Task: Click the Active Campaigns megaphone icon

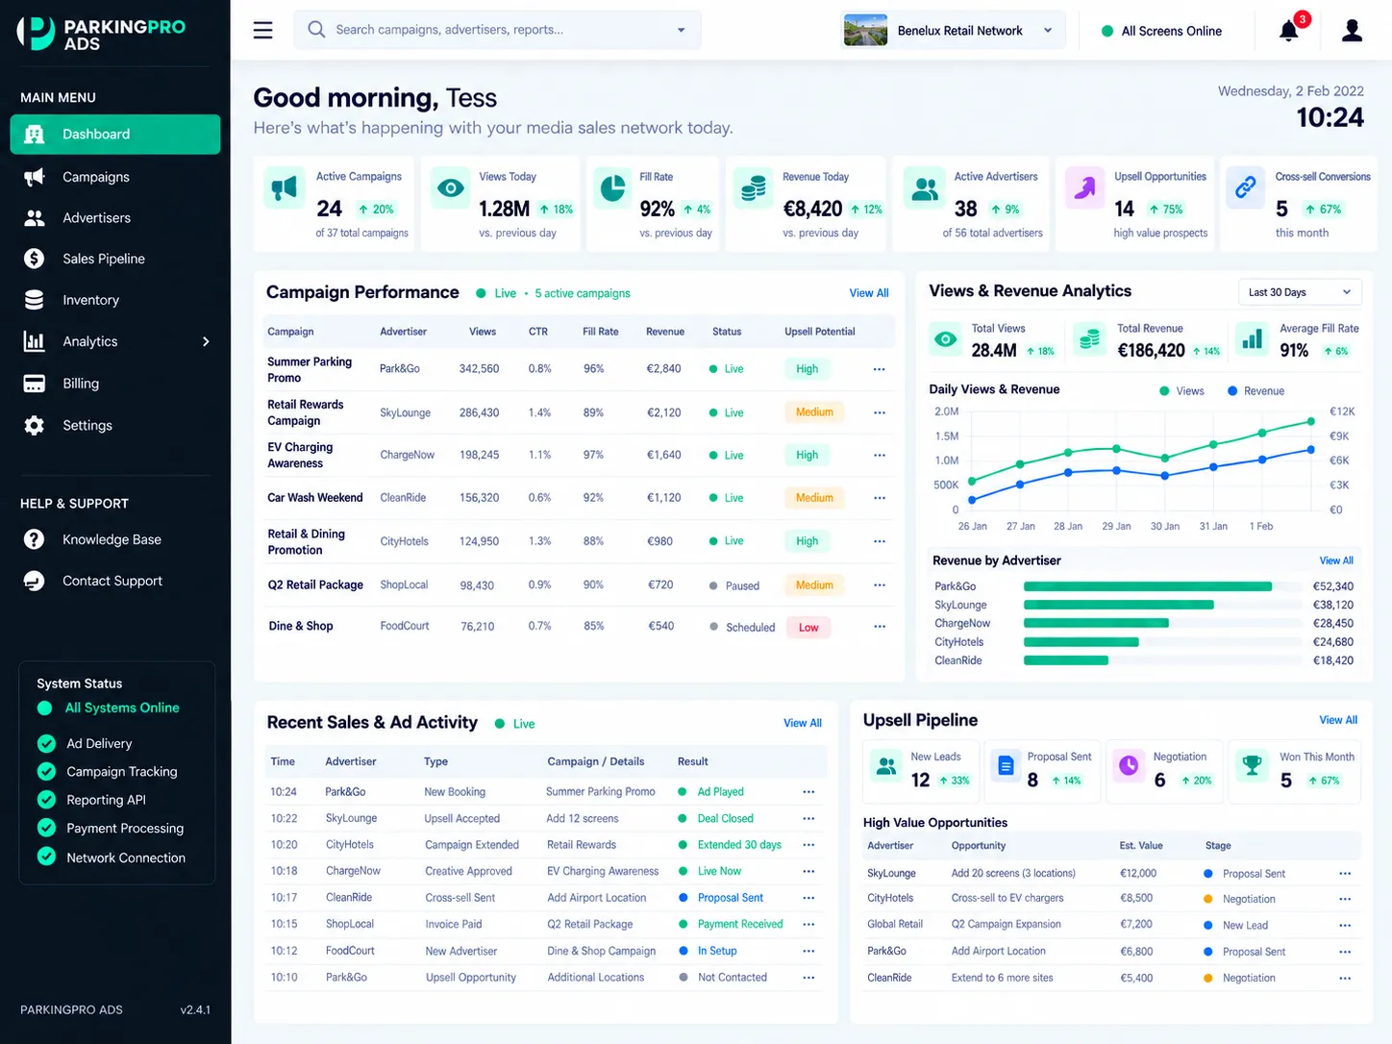Action: point(284,188)
